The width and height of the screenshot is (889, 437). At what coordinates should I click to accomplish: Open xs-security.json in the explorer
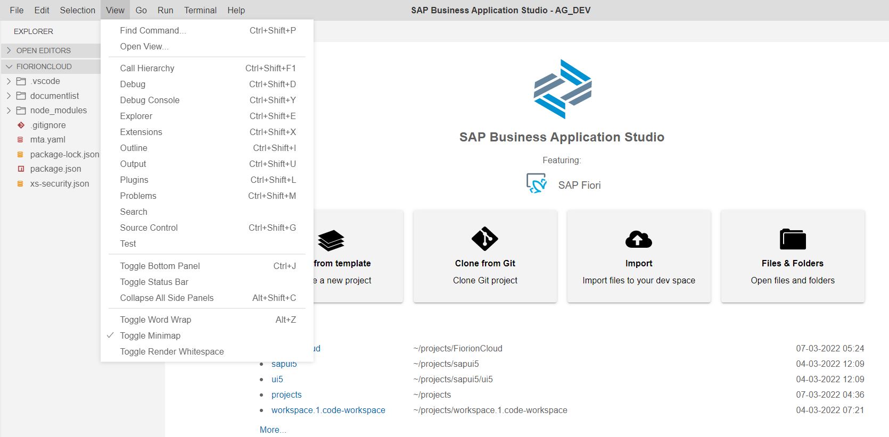pos(59,183)
